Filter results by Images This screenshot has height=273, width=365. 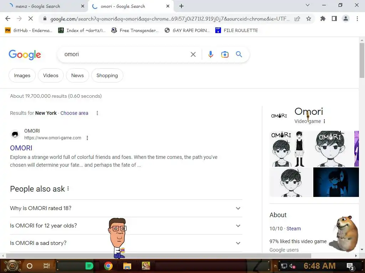[22, 75]
